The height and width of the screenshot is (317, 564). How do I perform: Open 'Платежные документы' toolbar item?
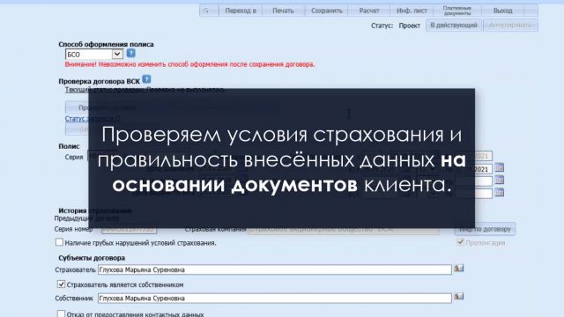[x=457, y=11]
